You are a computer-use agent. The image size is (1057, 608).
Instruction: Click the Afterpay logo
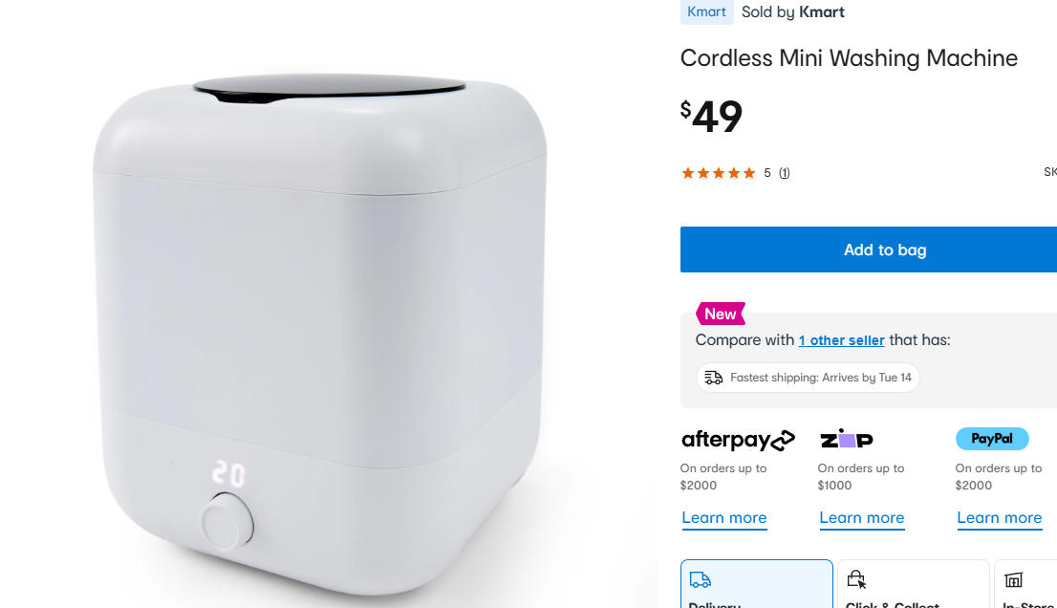[x=738, y=440]
